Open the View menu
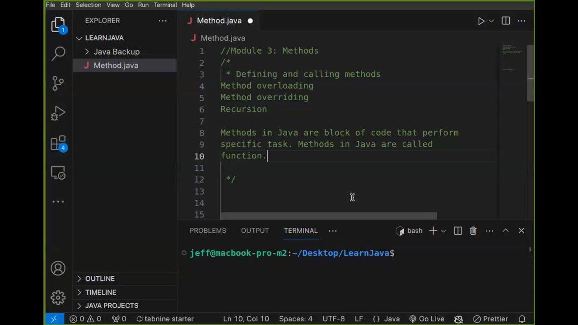Image resolution: width=578 pixels, height=325 pixels. [113, 5]
